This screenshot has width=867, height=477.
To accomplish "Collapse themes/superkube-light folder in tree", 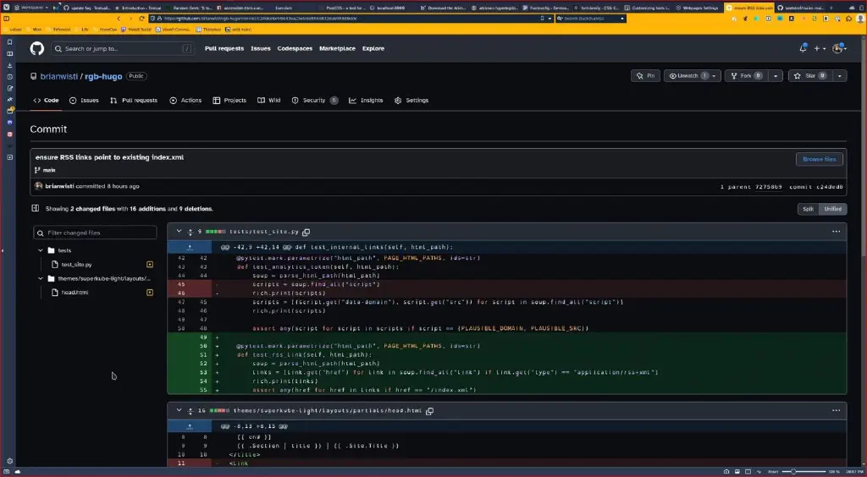I will [41, 278].
